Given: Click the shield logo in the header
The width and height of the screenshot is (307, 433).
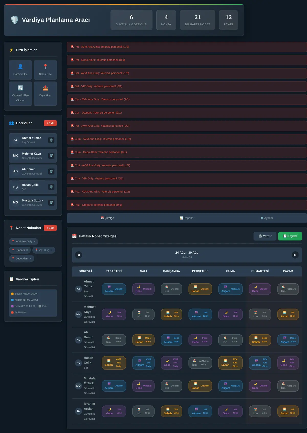Looking at the screenshot, I should tap(15, 20).
